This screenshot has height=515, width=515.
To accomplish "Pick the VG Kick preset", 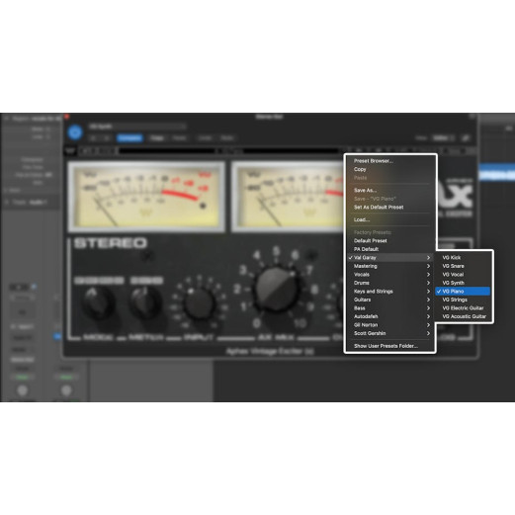I will 451,257.
